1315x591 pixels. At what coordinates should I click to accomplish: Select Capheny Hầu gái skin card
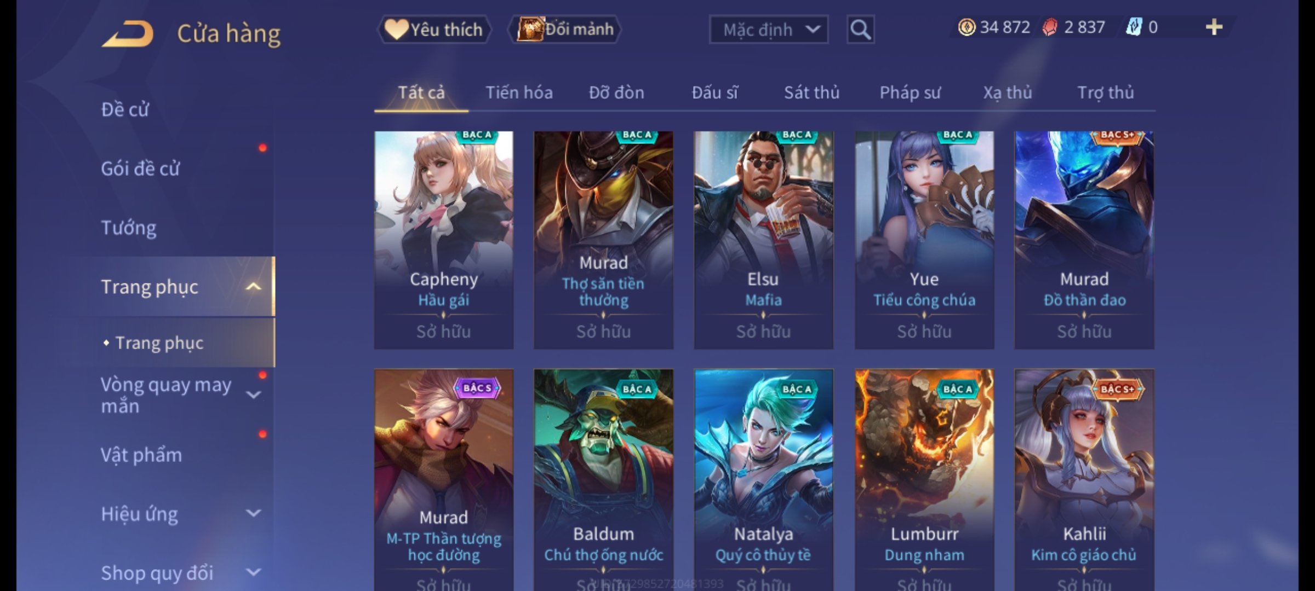(x=444, y=240)
